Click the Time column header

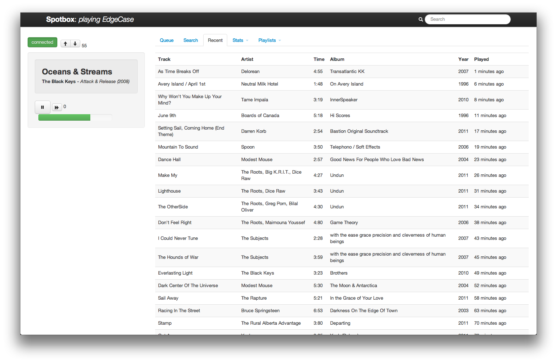coord(319,59)
